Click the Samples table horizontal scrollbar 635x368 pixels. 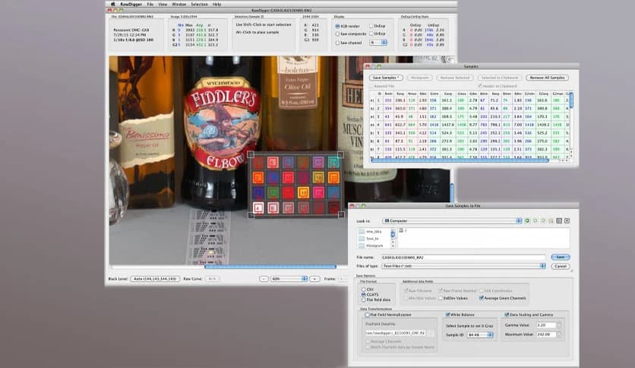click(460, 161)
